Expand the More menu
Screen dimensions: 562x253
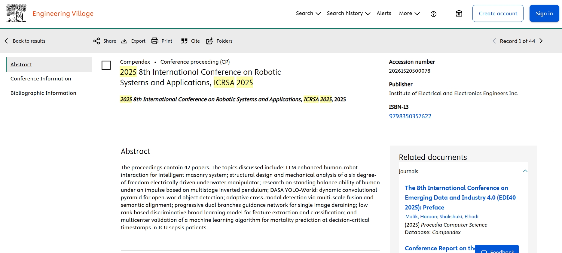[409, 14]
